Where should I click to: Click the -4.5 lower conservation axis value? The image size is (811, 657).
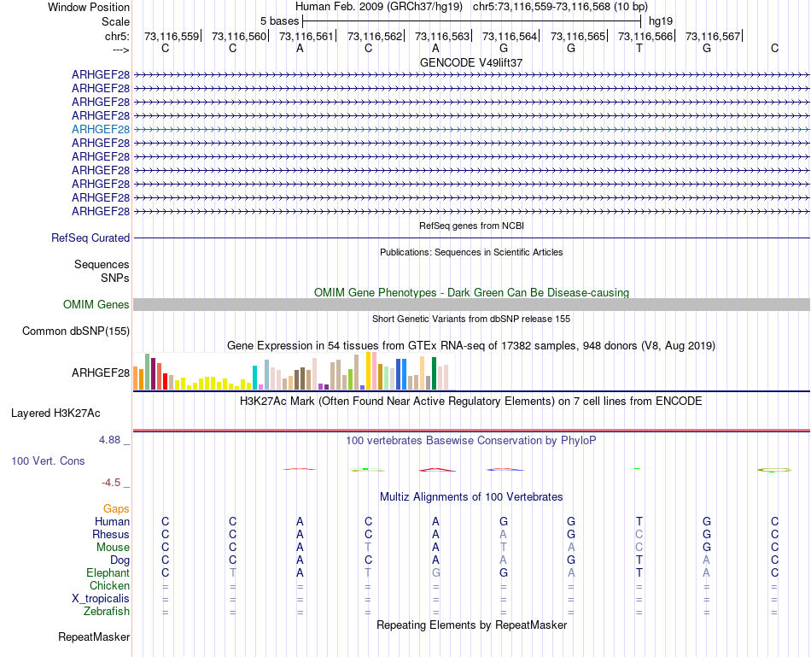click(x=111, y=483)
